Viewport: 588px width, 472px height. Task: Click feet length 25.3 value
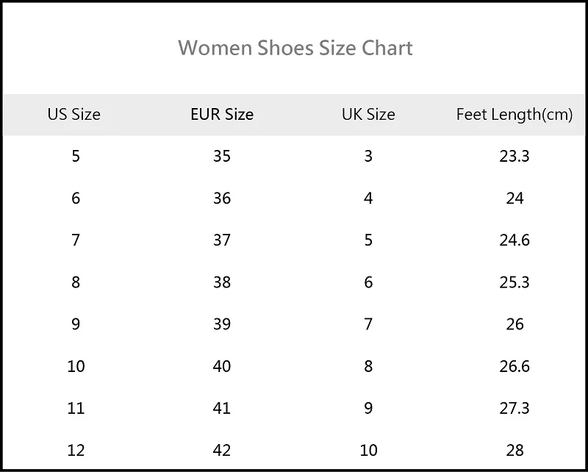pos(514,282)
